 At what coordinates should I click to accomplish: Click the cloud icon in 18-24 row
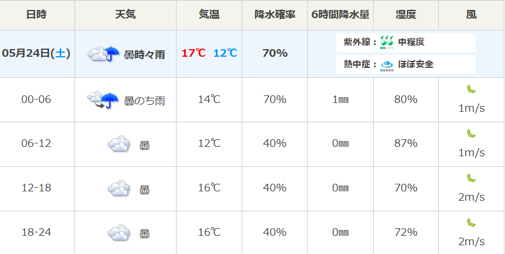point(119,233)
